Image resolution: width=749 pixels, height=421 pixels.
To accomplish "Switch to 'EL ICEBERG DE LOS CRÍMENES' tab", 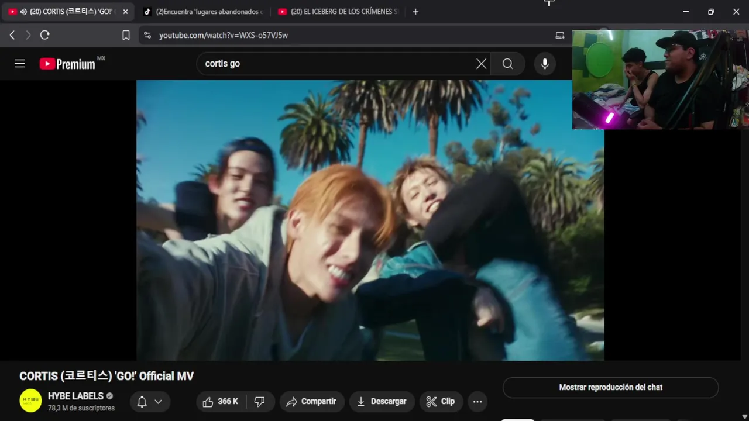I will click(x=339, y=12).
